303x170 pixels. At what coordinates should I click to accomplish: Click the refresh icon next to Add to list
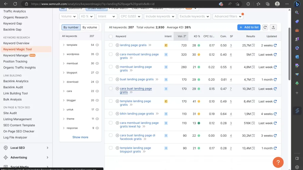pos(265,27)
